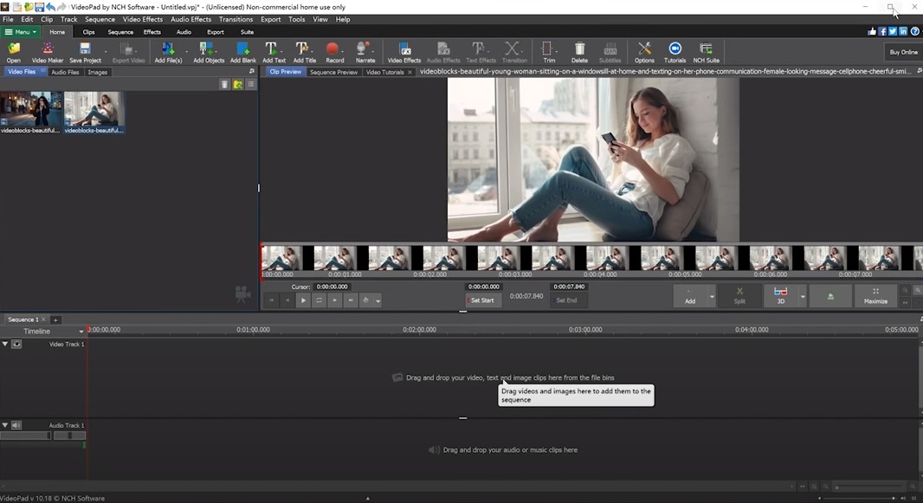
Task: Open the Save Project dropdown arrow
Action: coord(106,52)
